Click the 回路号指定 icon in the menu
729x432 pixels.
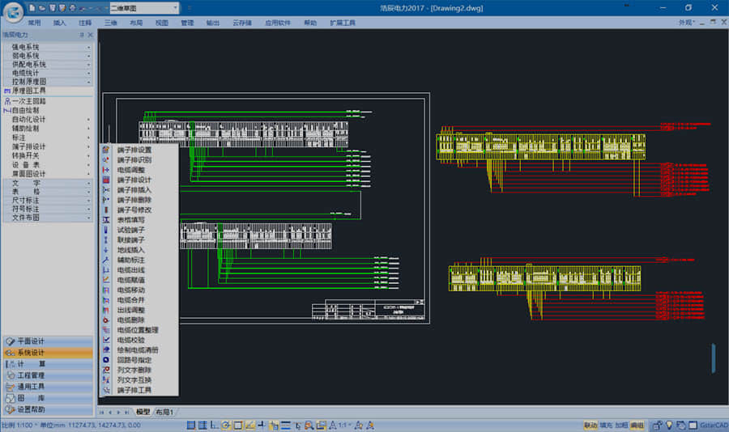[106, 360]
